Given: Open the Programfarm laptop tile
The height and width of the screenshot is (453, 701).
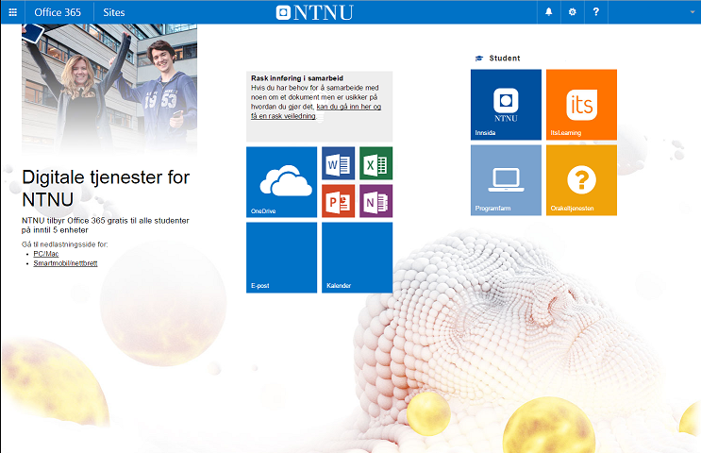Looking at the screenshot, I should [506, 180].
